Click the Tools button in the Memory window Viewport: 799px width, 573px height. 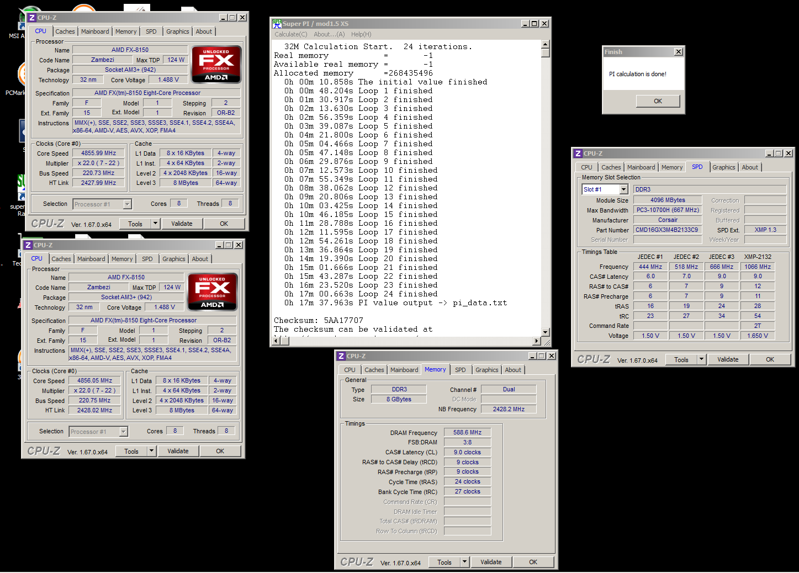point(445,562)
